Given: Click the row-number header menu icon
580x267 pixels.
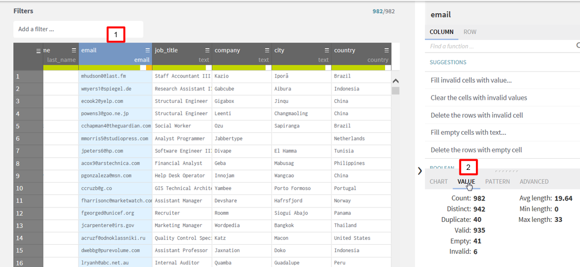Looking at the screenshot, I should [38, 50].
